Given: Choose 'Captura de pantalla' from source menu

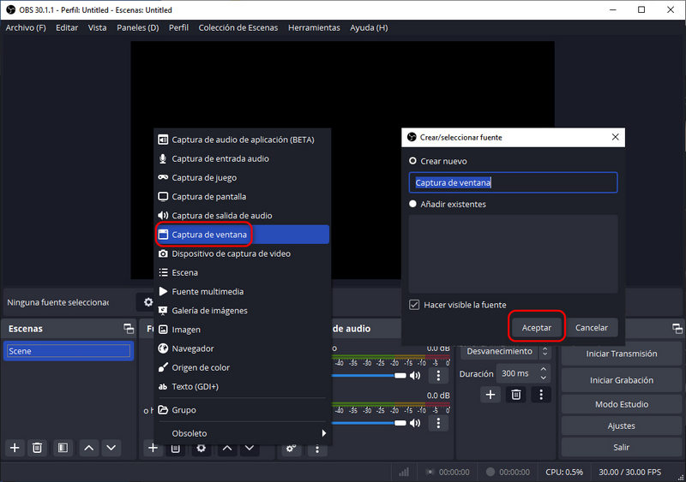Looking at the screenshot, I should click(208, 197).
